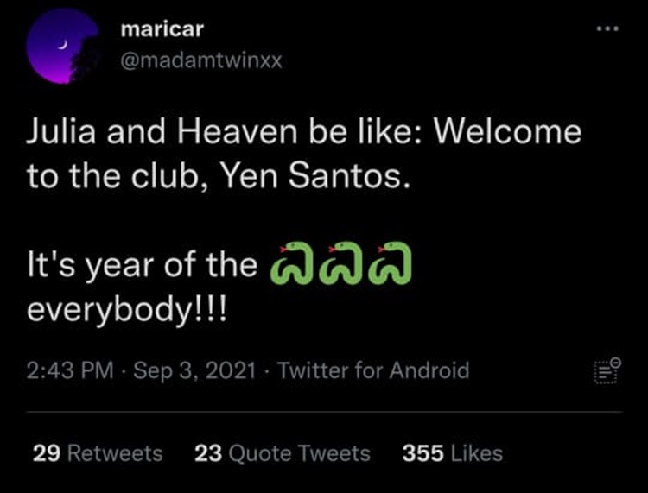Click the 2:43 PM timestamp

[70, 371]
